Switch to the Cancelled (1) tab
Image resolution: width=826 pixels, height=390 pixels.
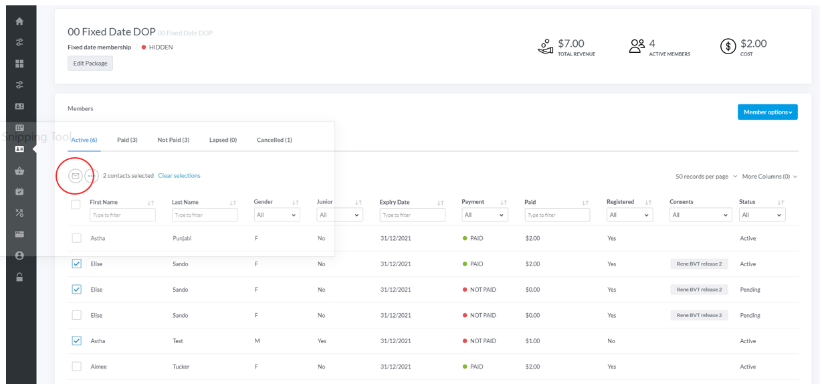(x=274, y=140)
